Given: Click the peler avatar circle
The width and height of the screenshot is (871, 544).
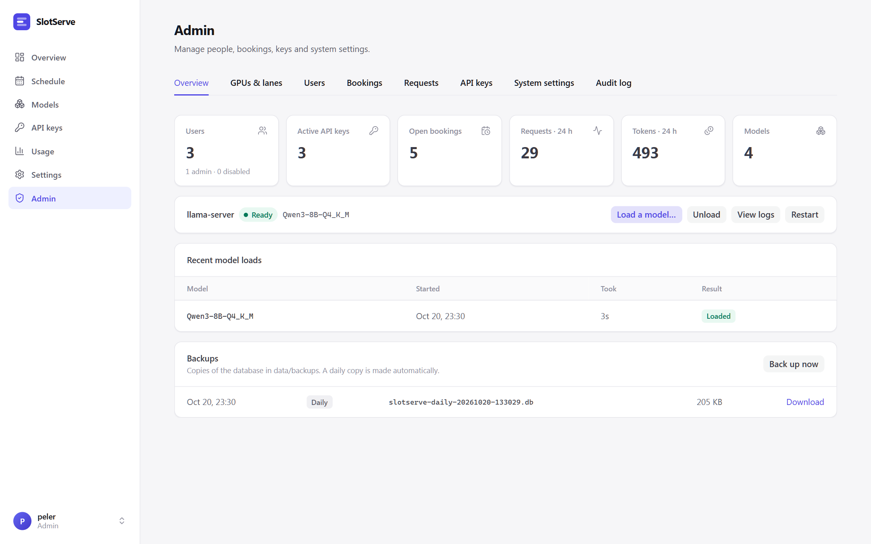Looking at the screenshot, I should tap(22, 521).
